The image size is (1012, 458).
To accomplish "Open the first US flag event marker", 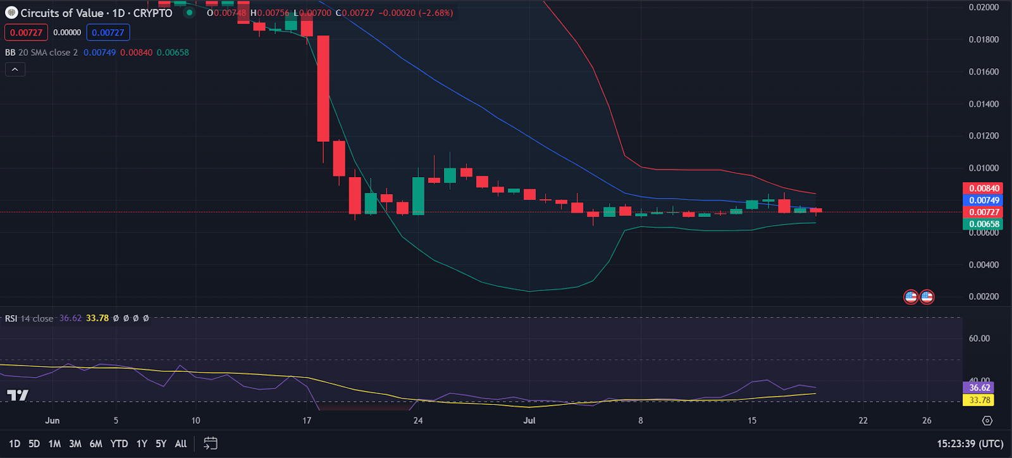I will 911,297.
